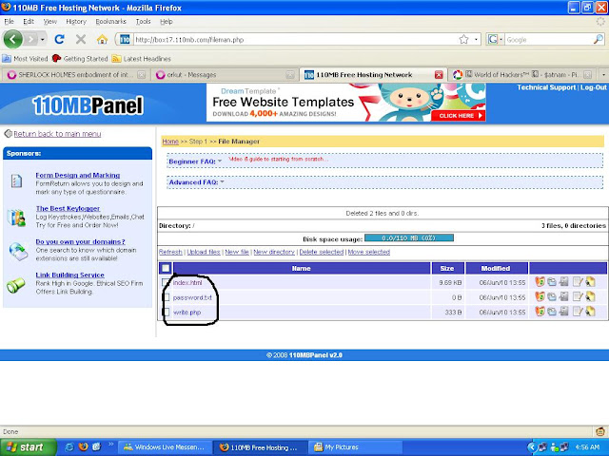The width and height of the screenshot is (609, 456).
Task: Open the Technical Support link
Action: pos(546,87)
